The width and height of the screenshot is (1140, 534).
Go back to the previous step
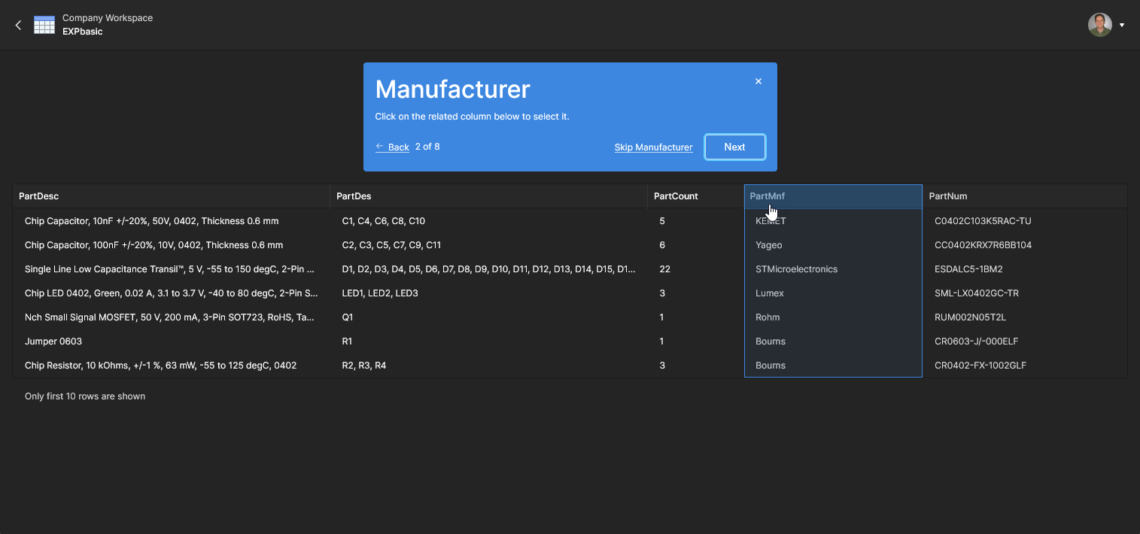point(392,147)
